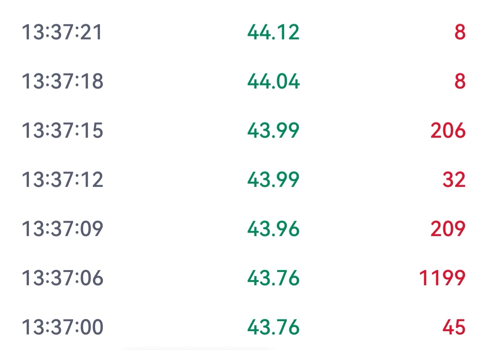This screenshot has height=350, width=487.
Task: Select the 13:37:18 timestamp
Action: (62, 81)
